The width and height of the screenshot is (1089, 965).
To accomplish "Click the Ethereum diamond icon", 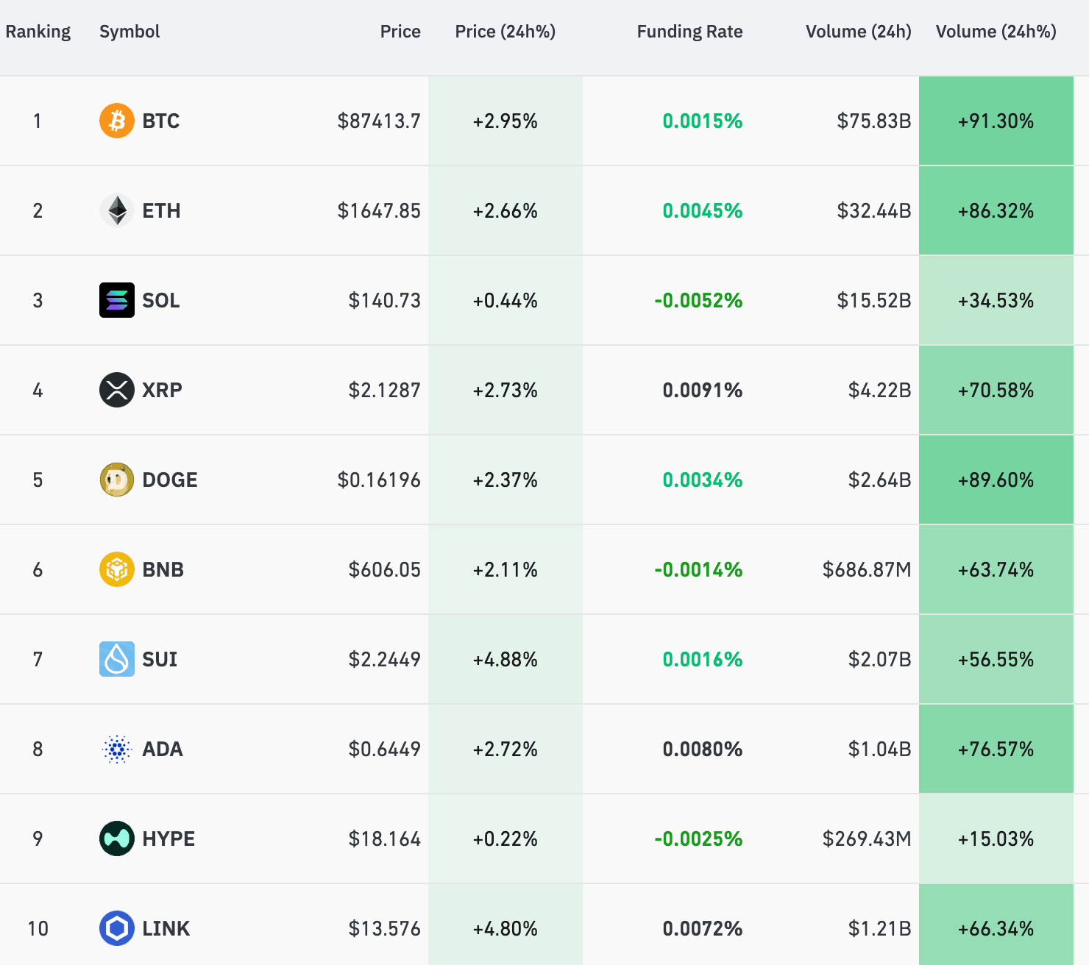I will click(116, 210).
